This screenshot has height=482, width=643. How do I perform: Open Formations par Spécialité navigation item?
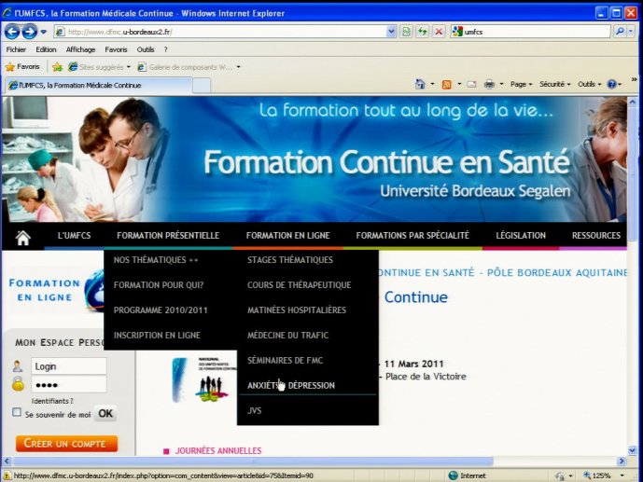pyautogui.click(x=412, y=236)
